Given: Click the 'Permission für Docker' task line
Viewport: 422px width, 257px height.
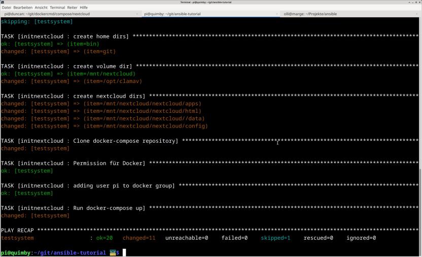Looking at the screenshot, I should 209,163.
